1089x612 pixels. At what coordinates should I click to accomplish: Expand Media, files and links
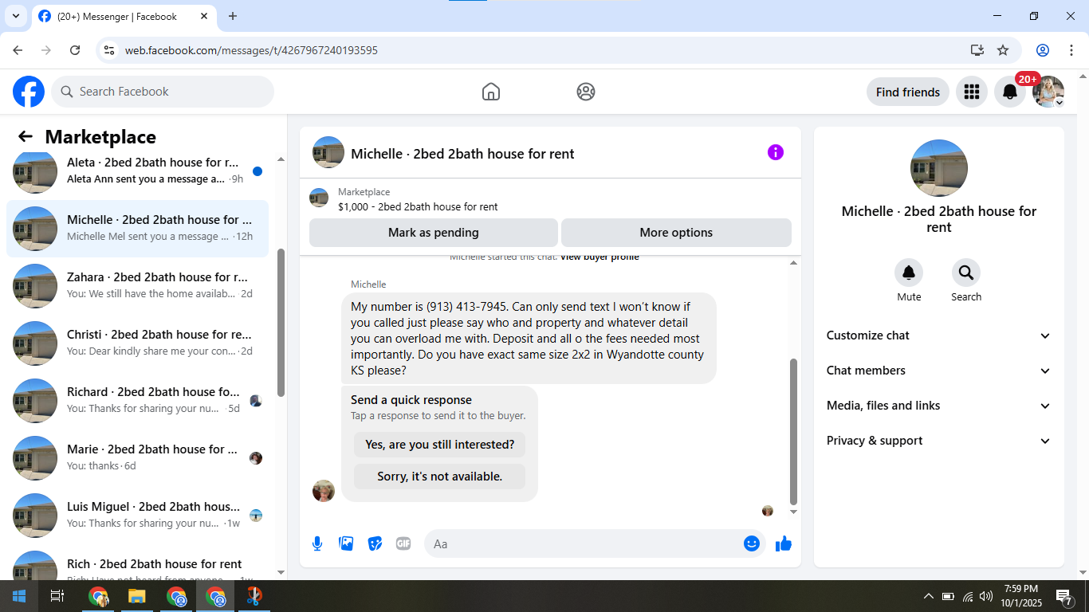939,406
